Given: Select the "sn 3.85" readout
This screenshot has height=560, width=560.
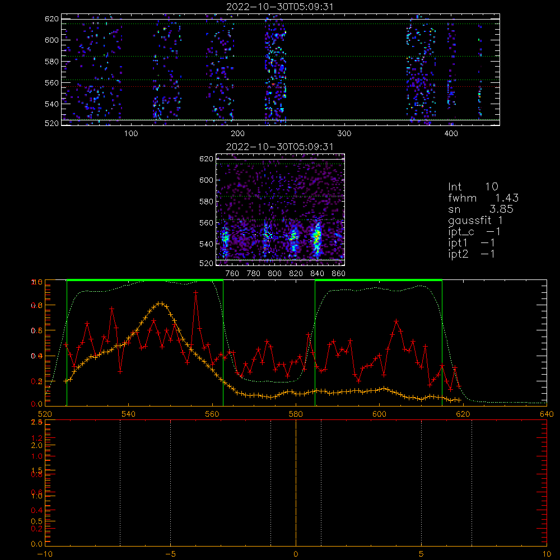Looking at the screenshot, I should (x=480, y=209).
